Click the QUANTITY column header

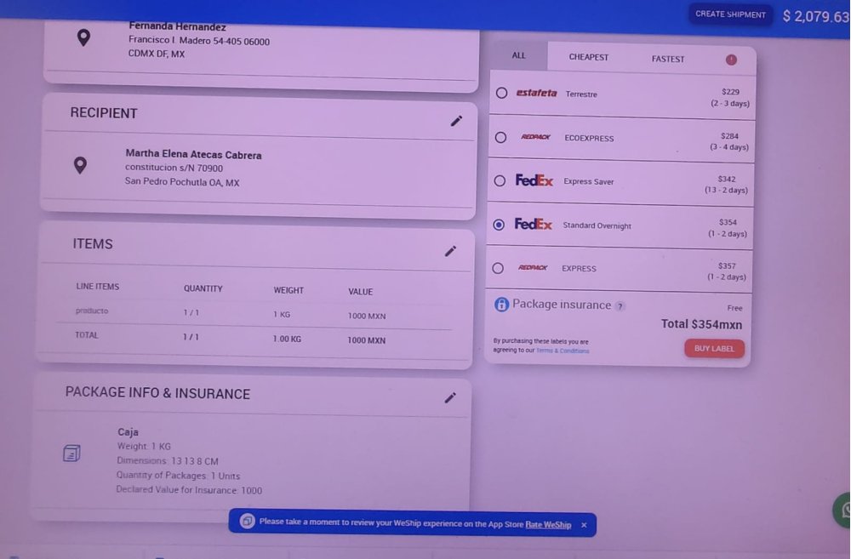[x=203, y=288]
